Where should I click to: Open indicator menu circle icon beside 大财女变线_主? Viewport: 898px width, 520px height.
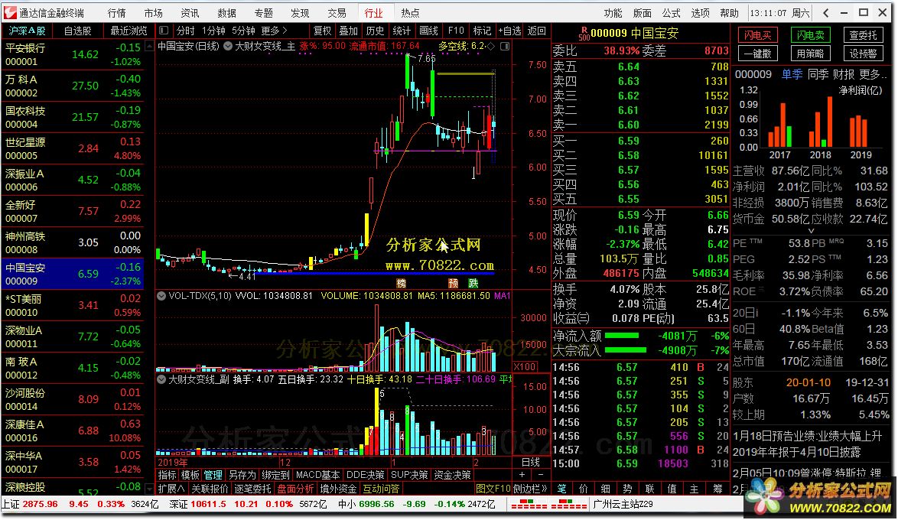click(228, 46)
